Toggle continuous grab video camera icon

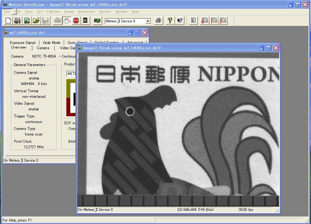[x=67, y=21]
